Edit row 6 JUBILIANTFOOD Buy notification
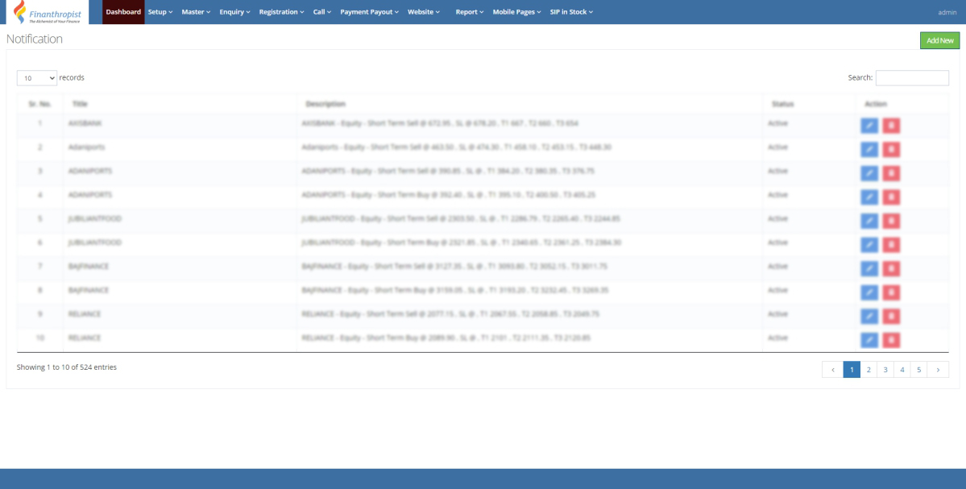Screen dimensions: 966x489 (x=869, y=245)
